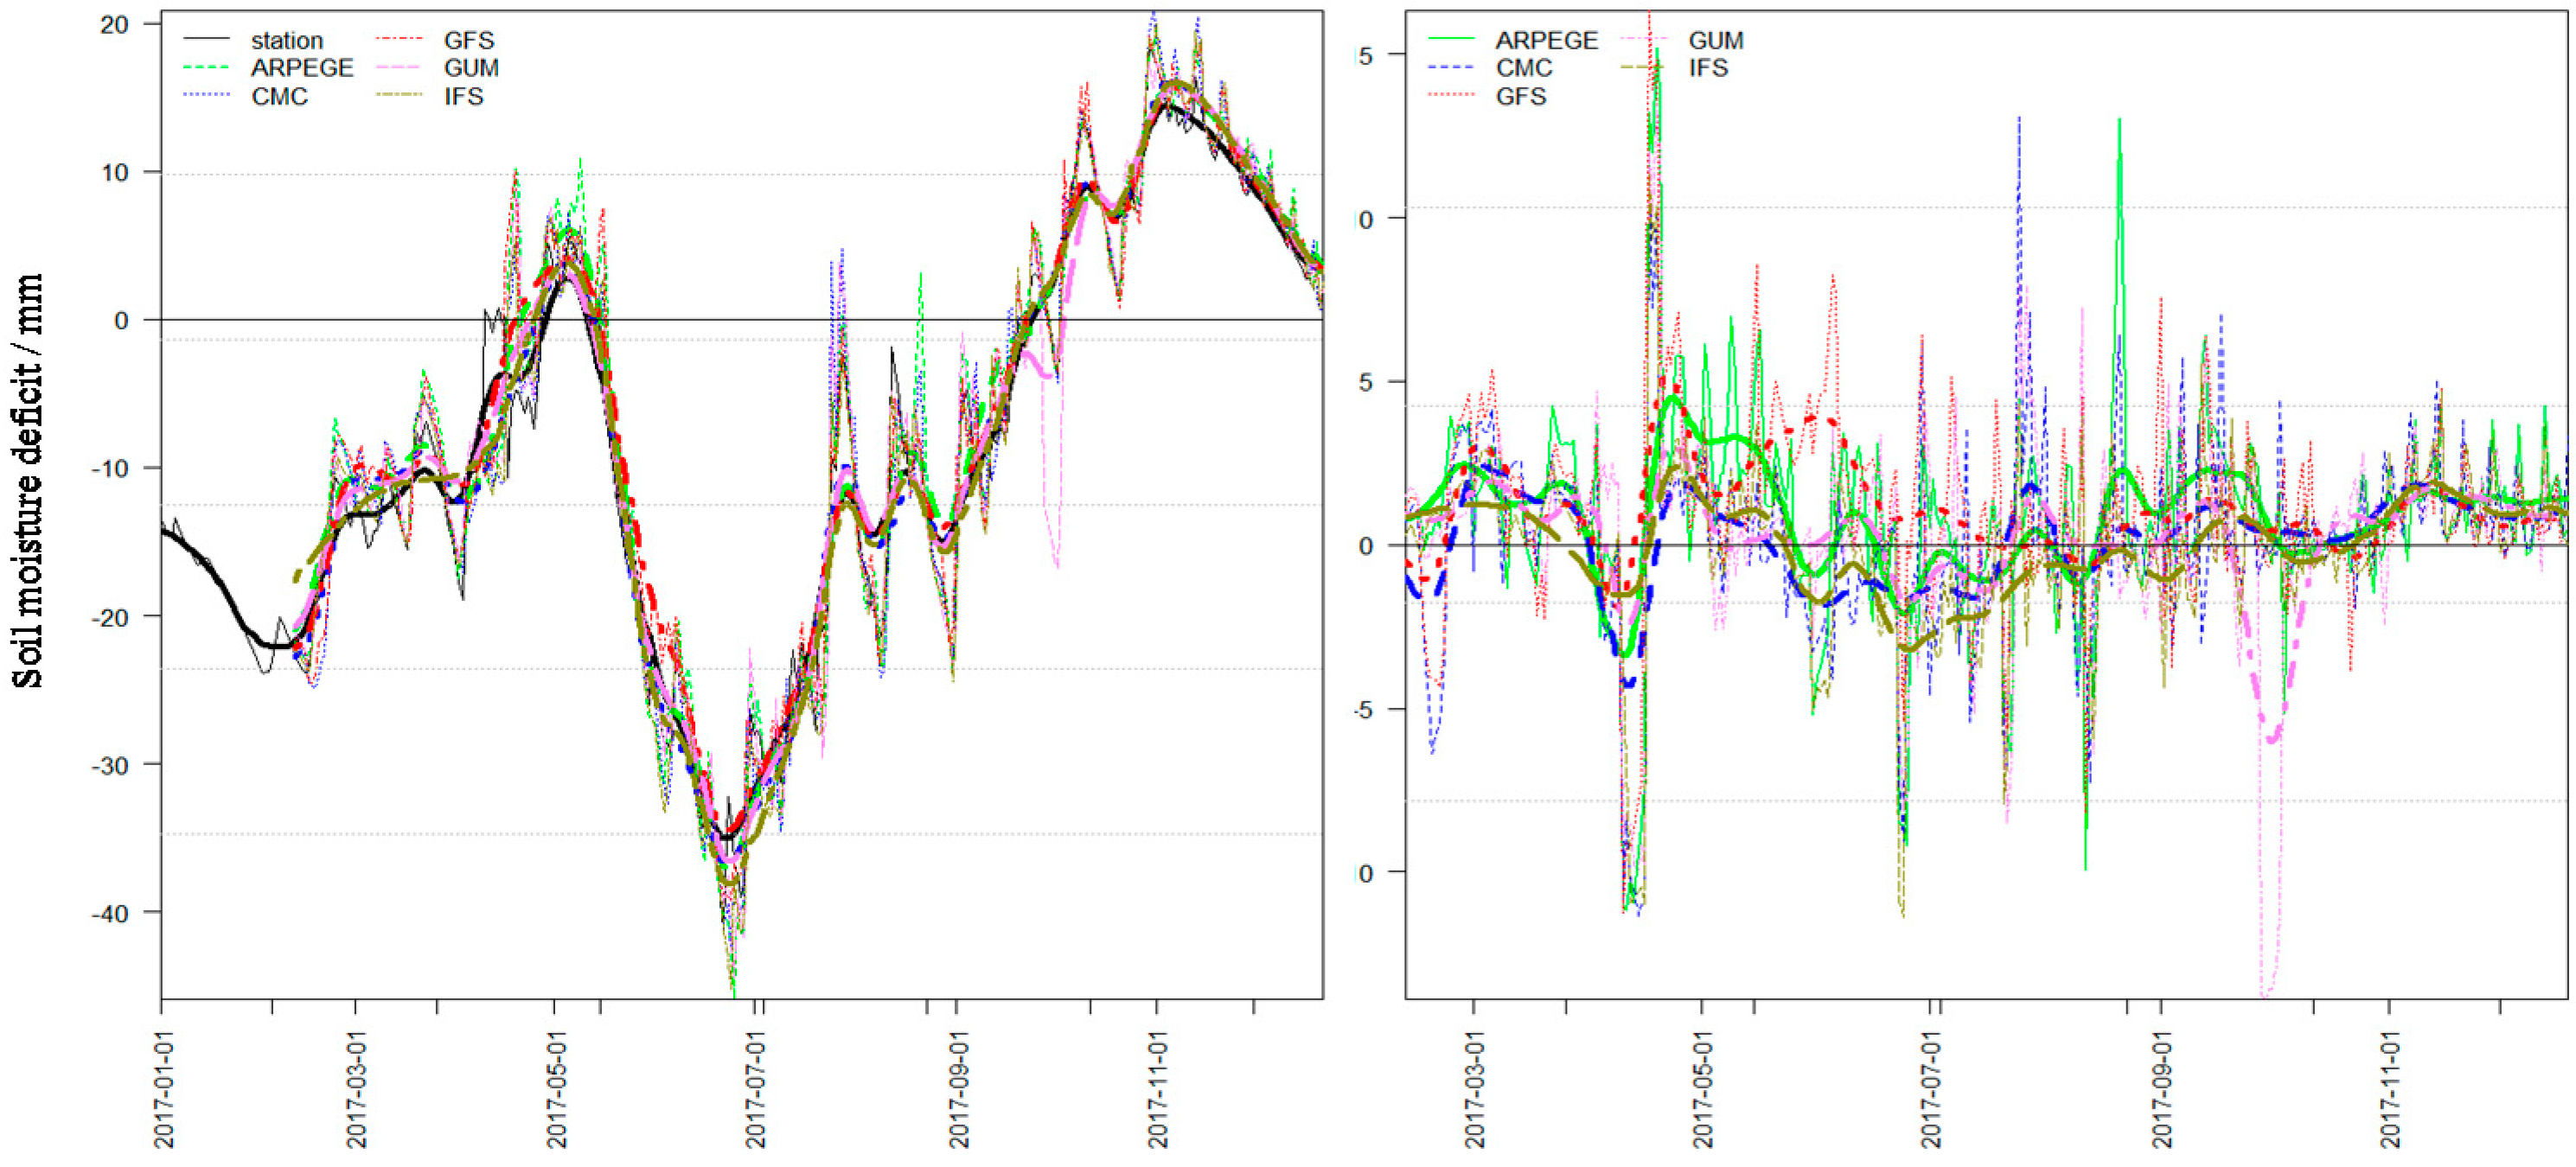This screenshot has width=2576, height=1167.
Task: Click the 2017-11-01 date label on right chart
Action: click(2390, 1092)
